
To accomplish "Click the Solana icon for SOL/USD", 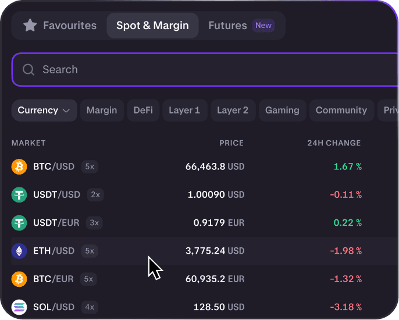I will pos(19,307).
